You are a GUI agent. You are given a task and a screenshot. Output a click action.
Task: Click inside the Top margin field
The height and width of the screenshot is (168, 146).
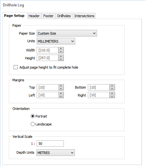pyautogui.click(x=48, y=88)
